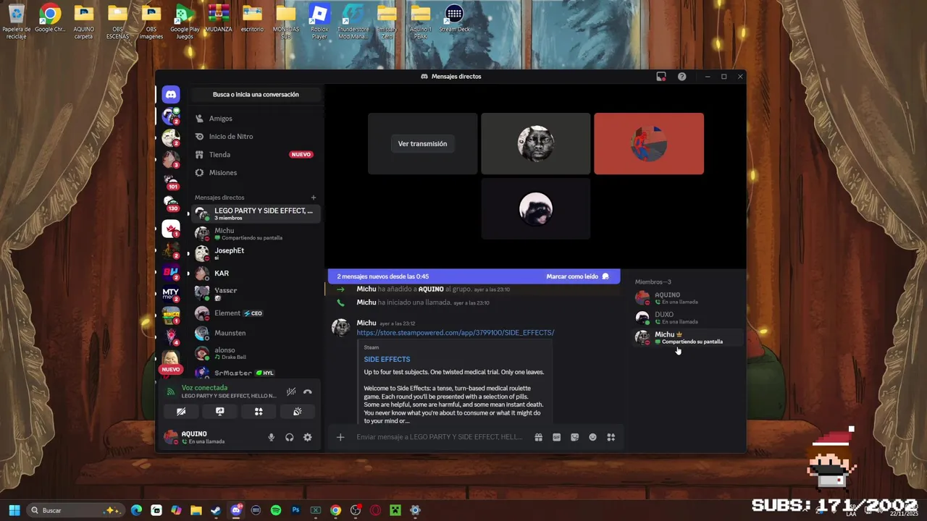Image resolution: width=927 pixels, height=521 pixels.
Task: Open Photoshop from the taskbar
Action: pos(295,510)
